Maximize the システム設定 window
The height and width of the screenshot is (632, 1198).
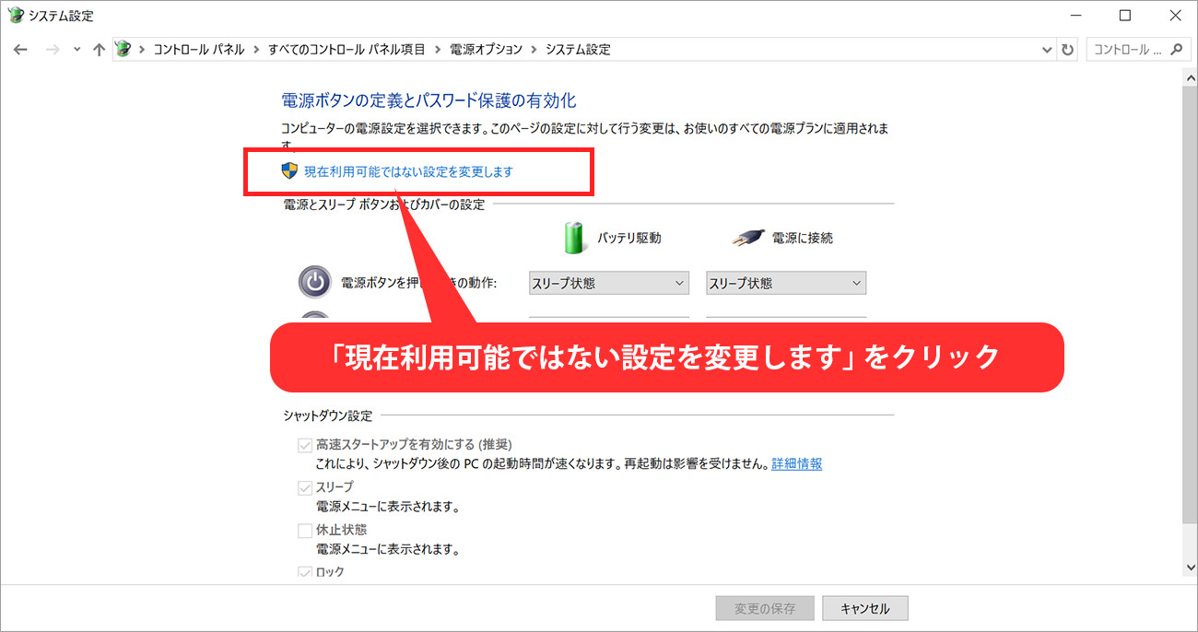click(1124, 15)
